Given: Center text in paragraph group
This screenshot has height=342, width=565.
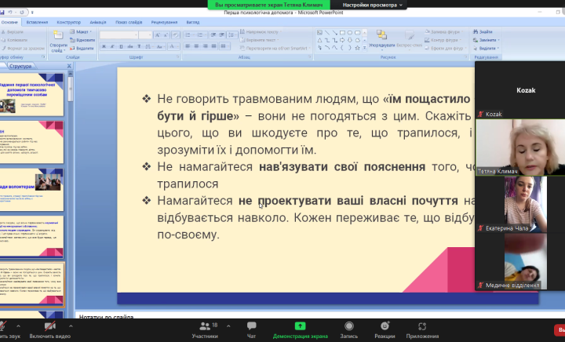Looking at the screenshot, I should (196, 46).
